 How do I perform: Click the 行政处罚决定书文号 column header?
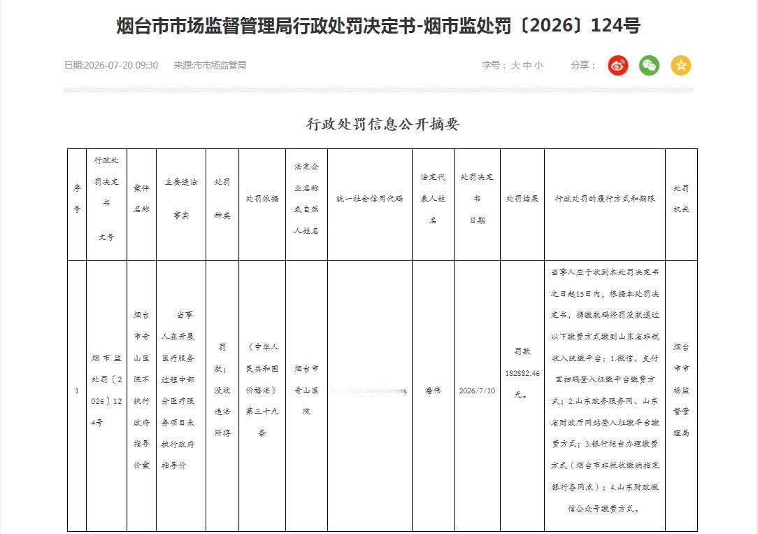point(106,204)
